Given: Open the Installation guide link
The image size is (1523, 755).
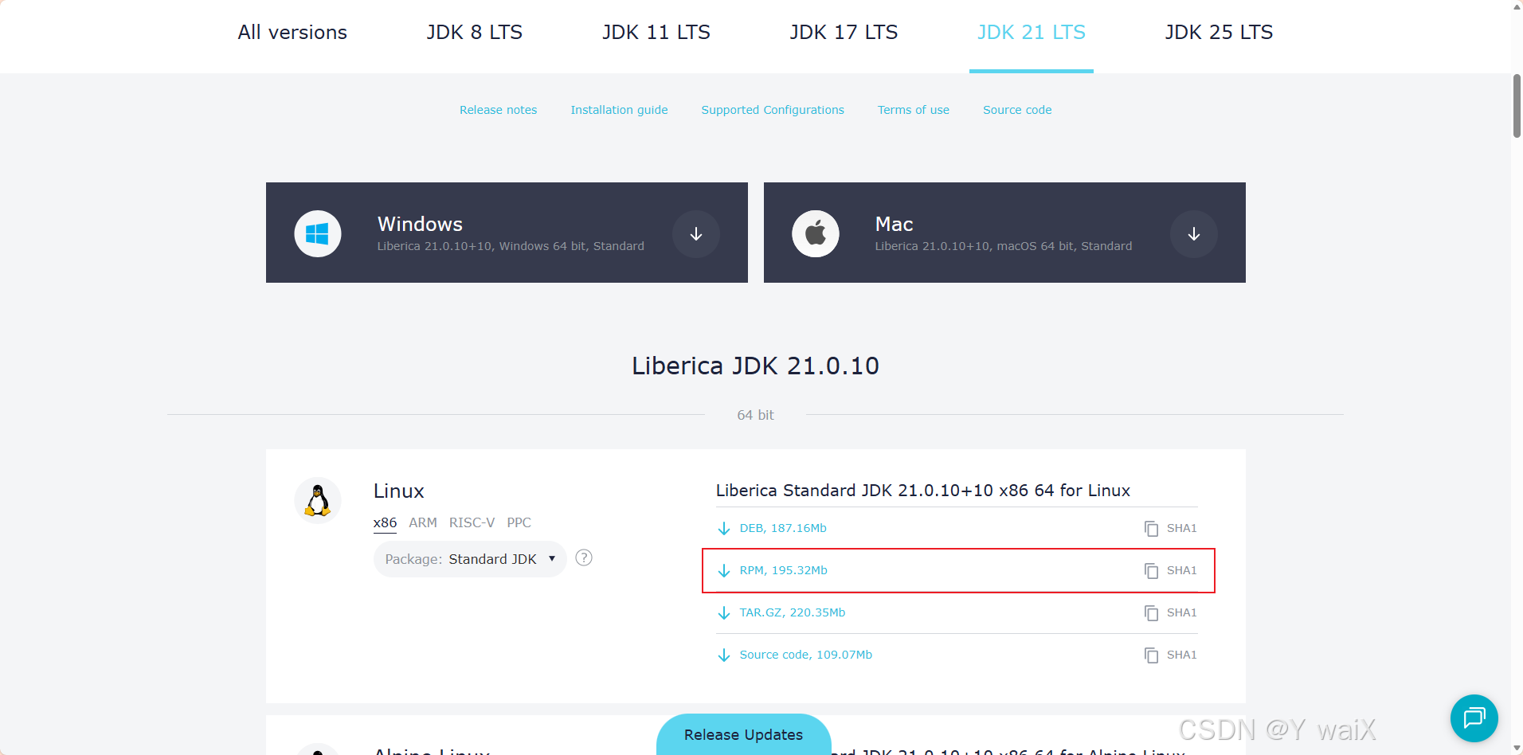Looking at the screenshot, I should click(x=619, y=110).
